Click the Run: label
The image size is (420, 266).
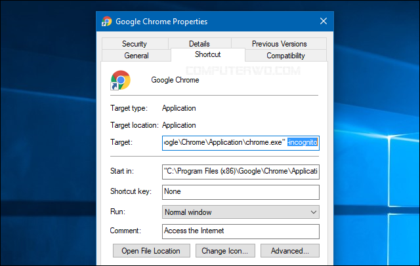click(x=117, y=212)
